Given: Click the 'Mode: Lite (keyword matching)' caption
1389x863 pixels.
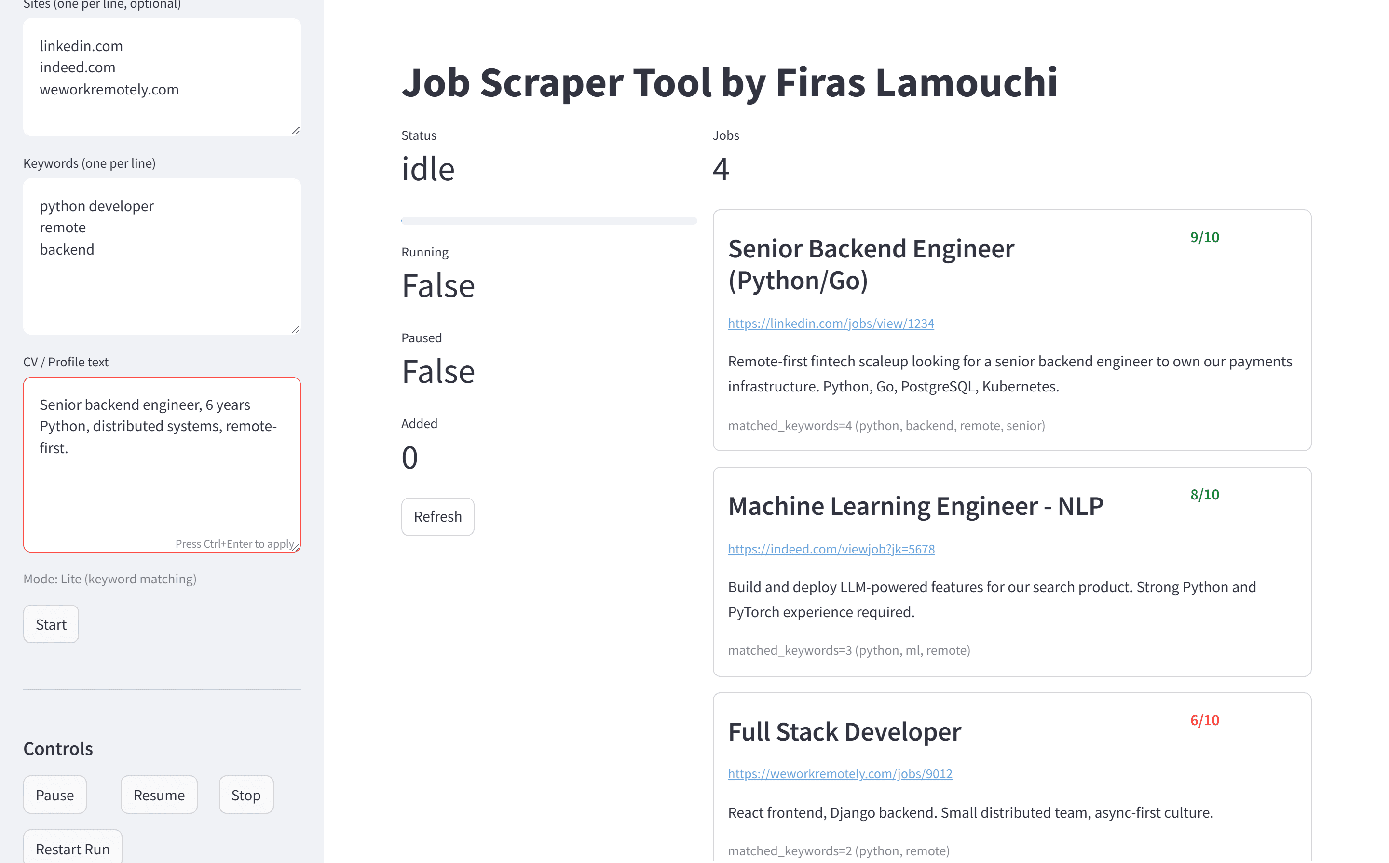Looking at the screenshot, I should [109, 579].
